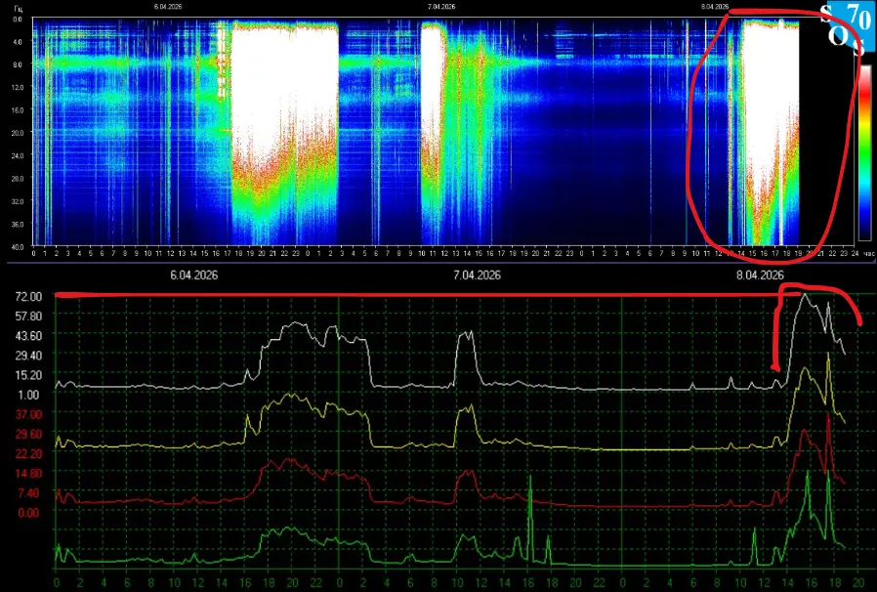The height and width of the screenshot is (592, 877).
Task: Click the 8.04.2026 date above the line chart
Action: pyautogui.click(x=760, y=276)
